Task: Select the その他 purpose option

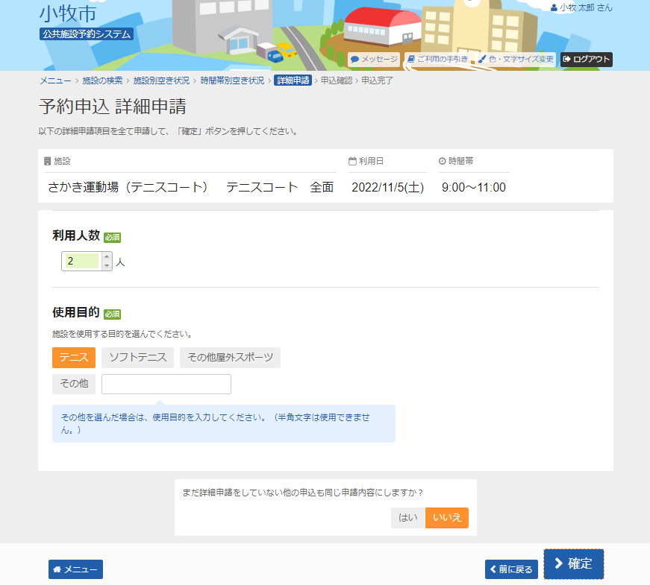Action: click(74, 384)
